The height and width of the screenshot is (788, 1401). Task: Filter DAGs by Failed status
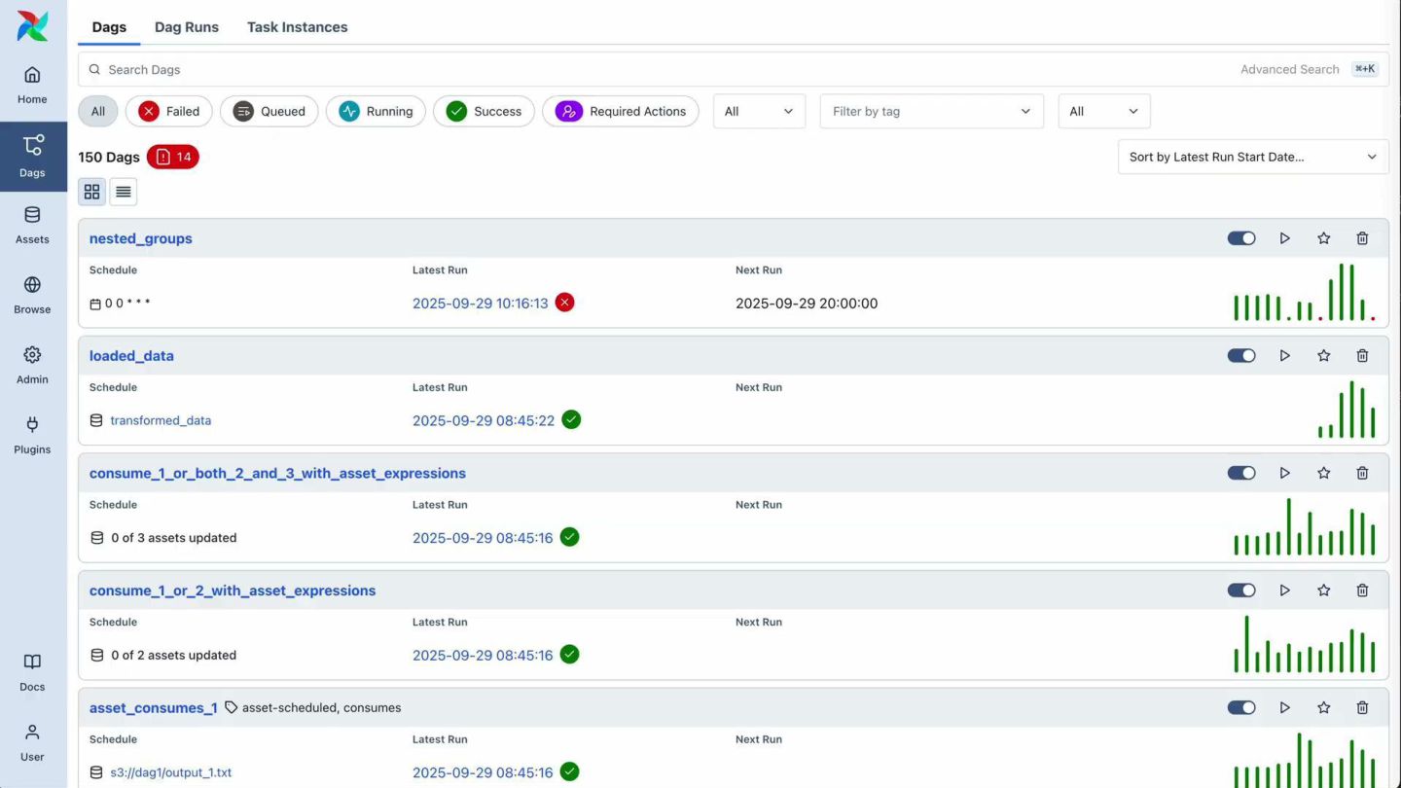click(169, 111)
